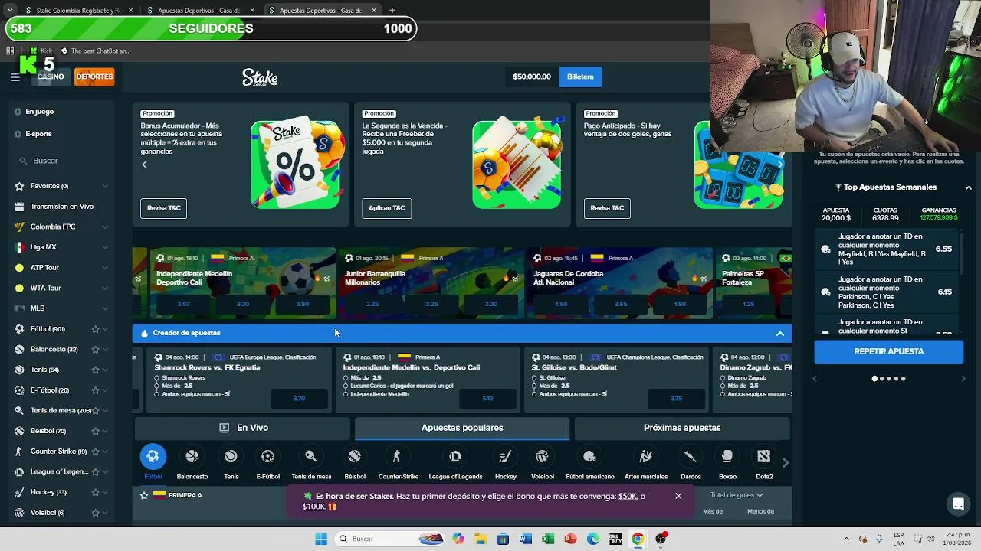Image resolution: width=981 pixels, height=551 pixels.
Task: Favorite Tenis with its sidebar star
Action: pos(95,370)
